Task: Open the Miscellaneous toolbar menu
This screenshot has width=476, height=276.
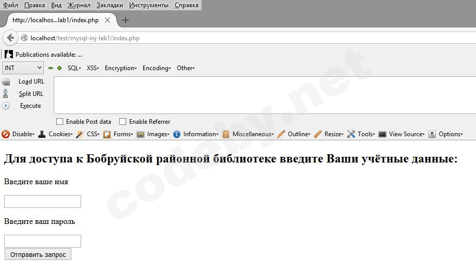Action: [x=253, y=134]
